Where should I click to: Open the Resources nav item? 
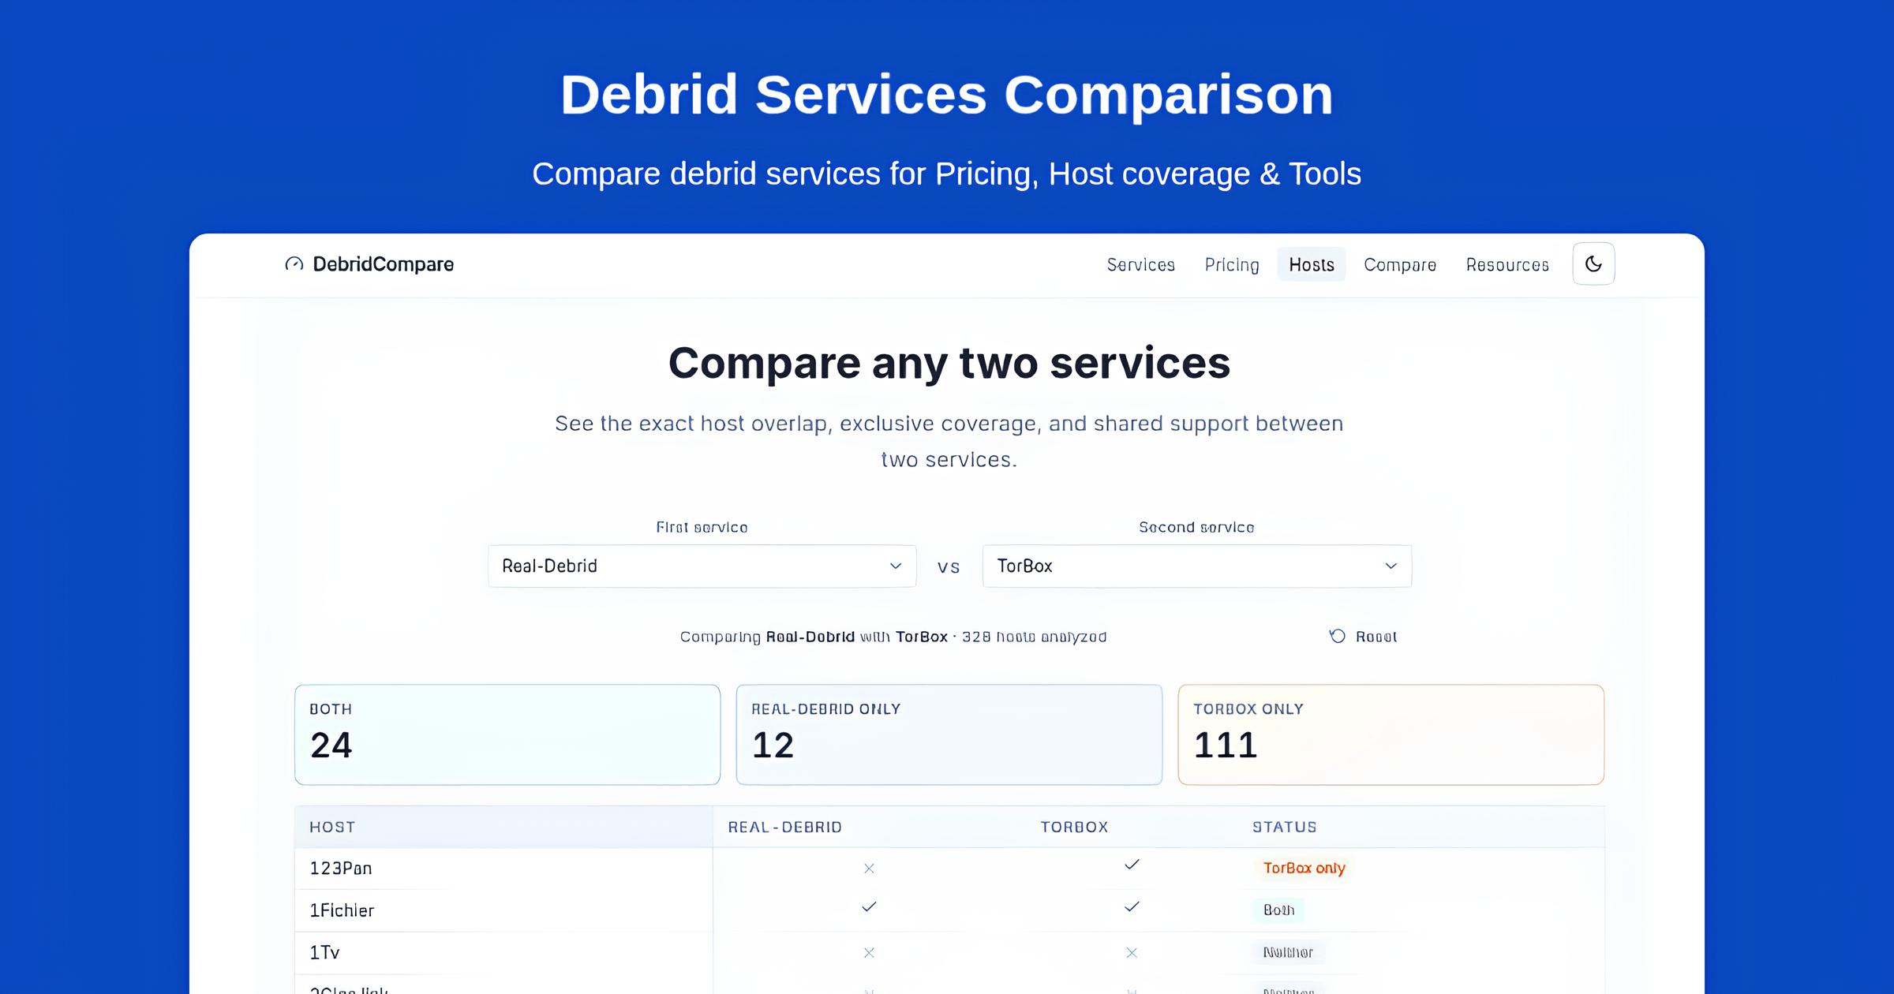tap(1507, 265)
